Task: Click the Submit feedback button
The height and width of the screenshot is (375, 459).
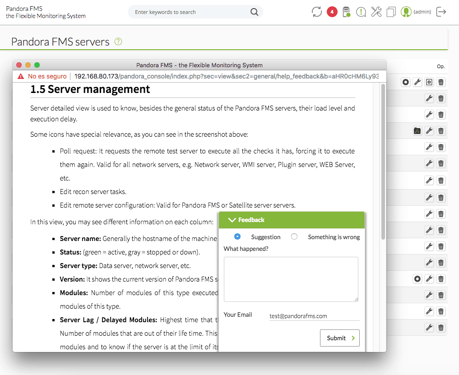Action: [x=339, y=338]
